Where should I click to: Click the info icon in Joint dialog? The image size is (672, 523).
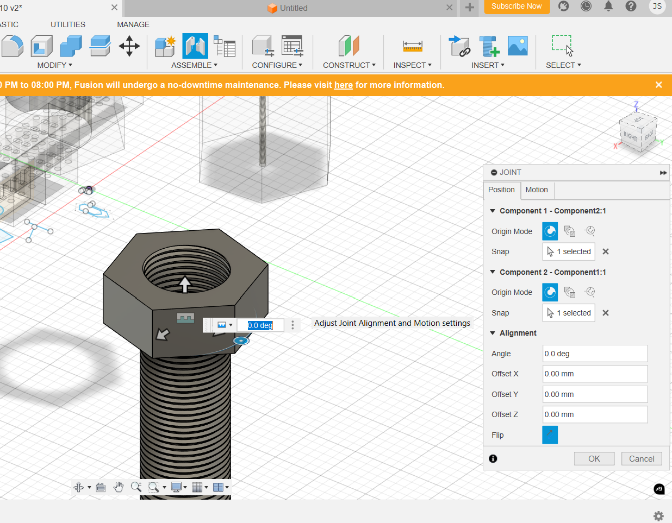[493, 459]
